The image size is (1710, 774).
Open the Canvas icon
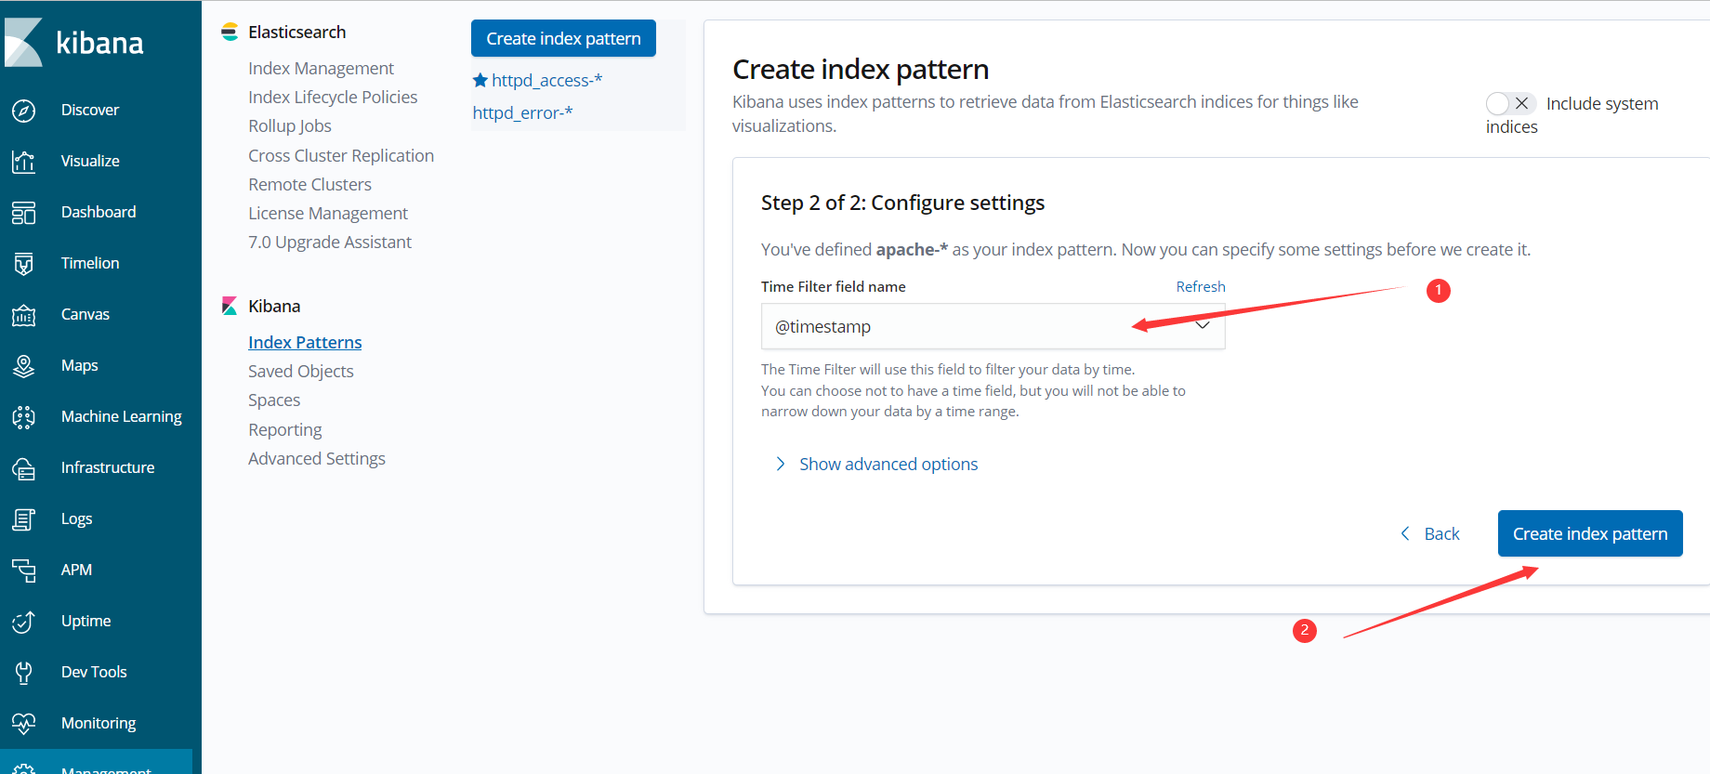click(24, 315)
